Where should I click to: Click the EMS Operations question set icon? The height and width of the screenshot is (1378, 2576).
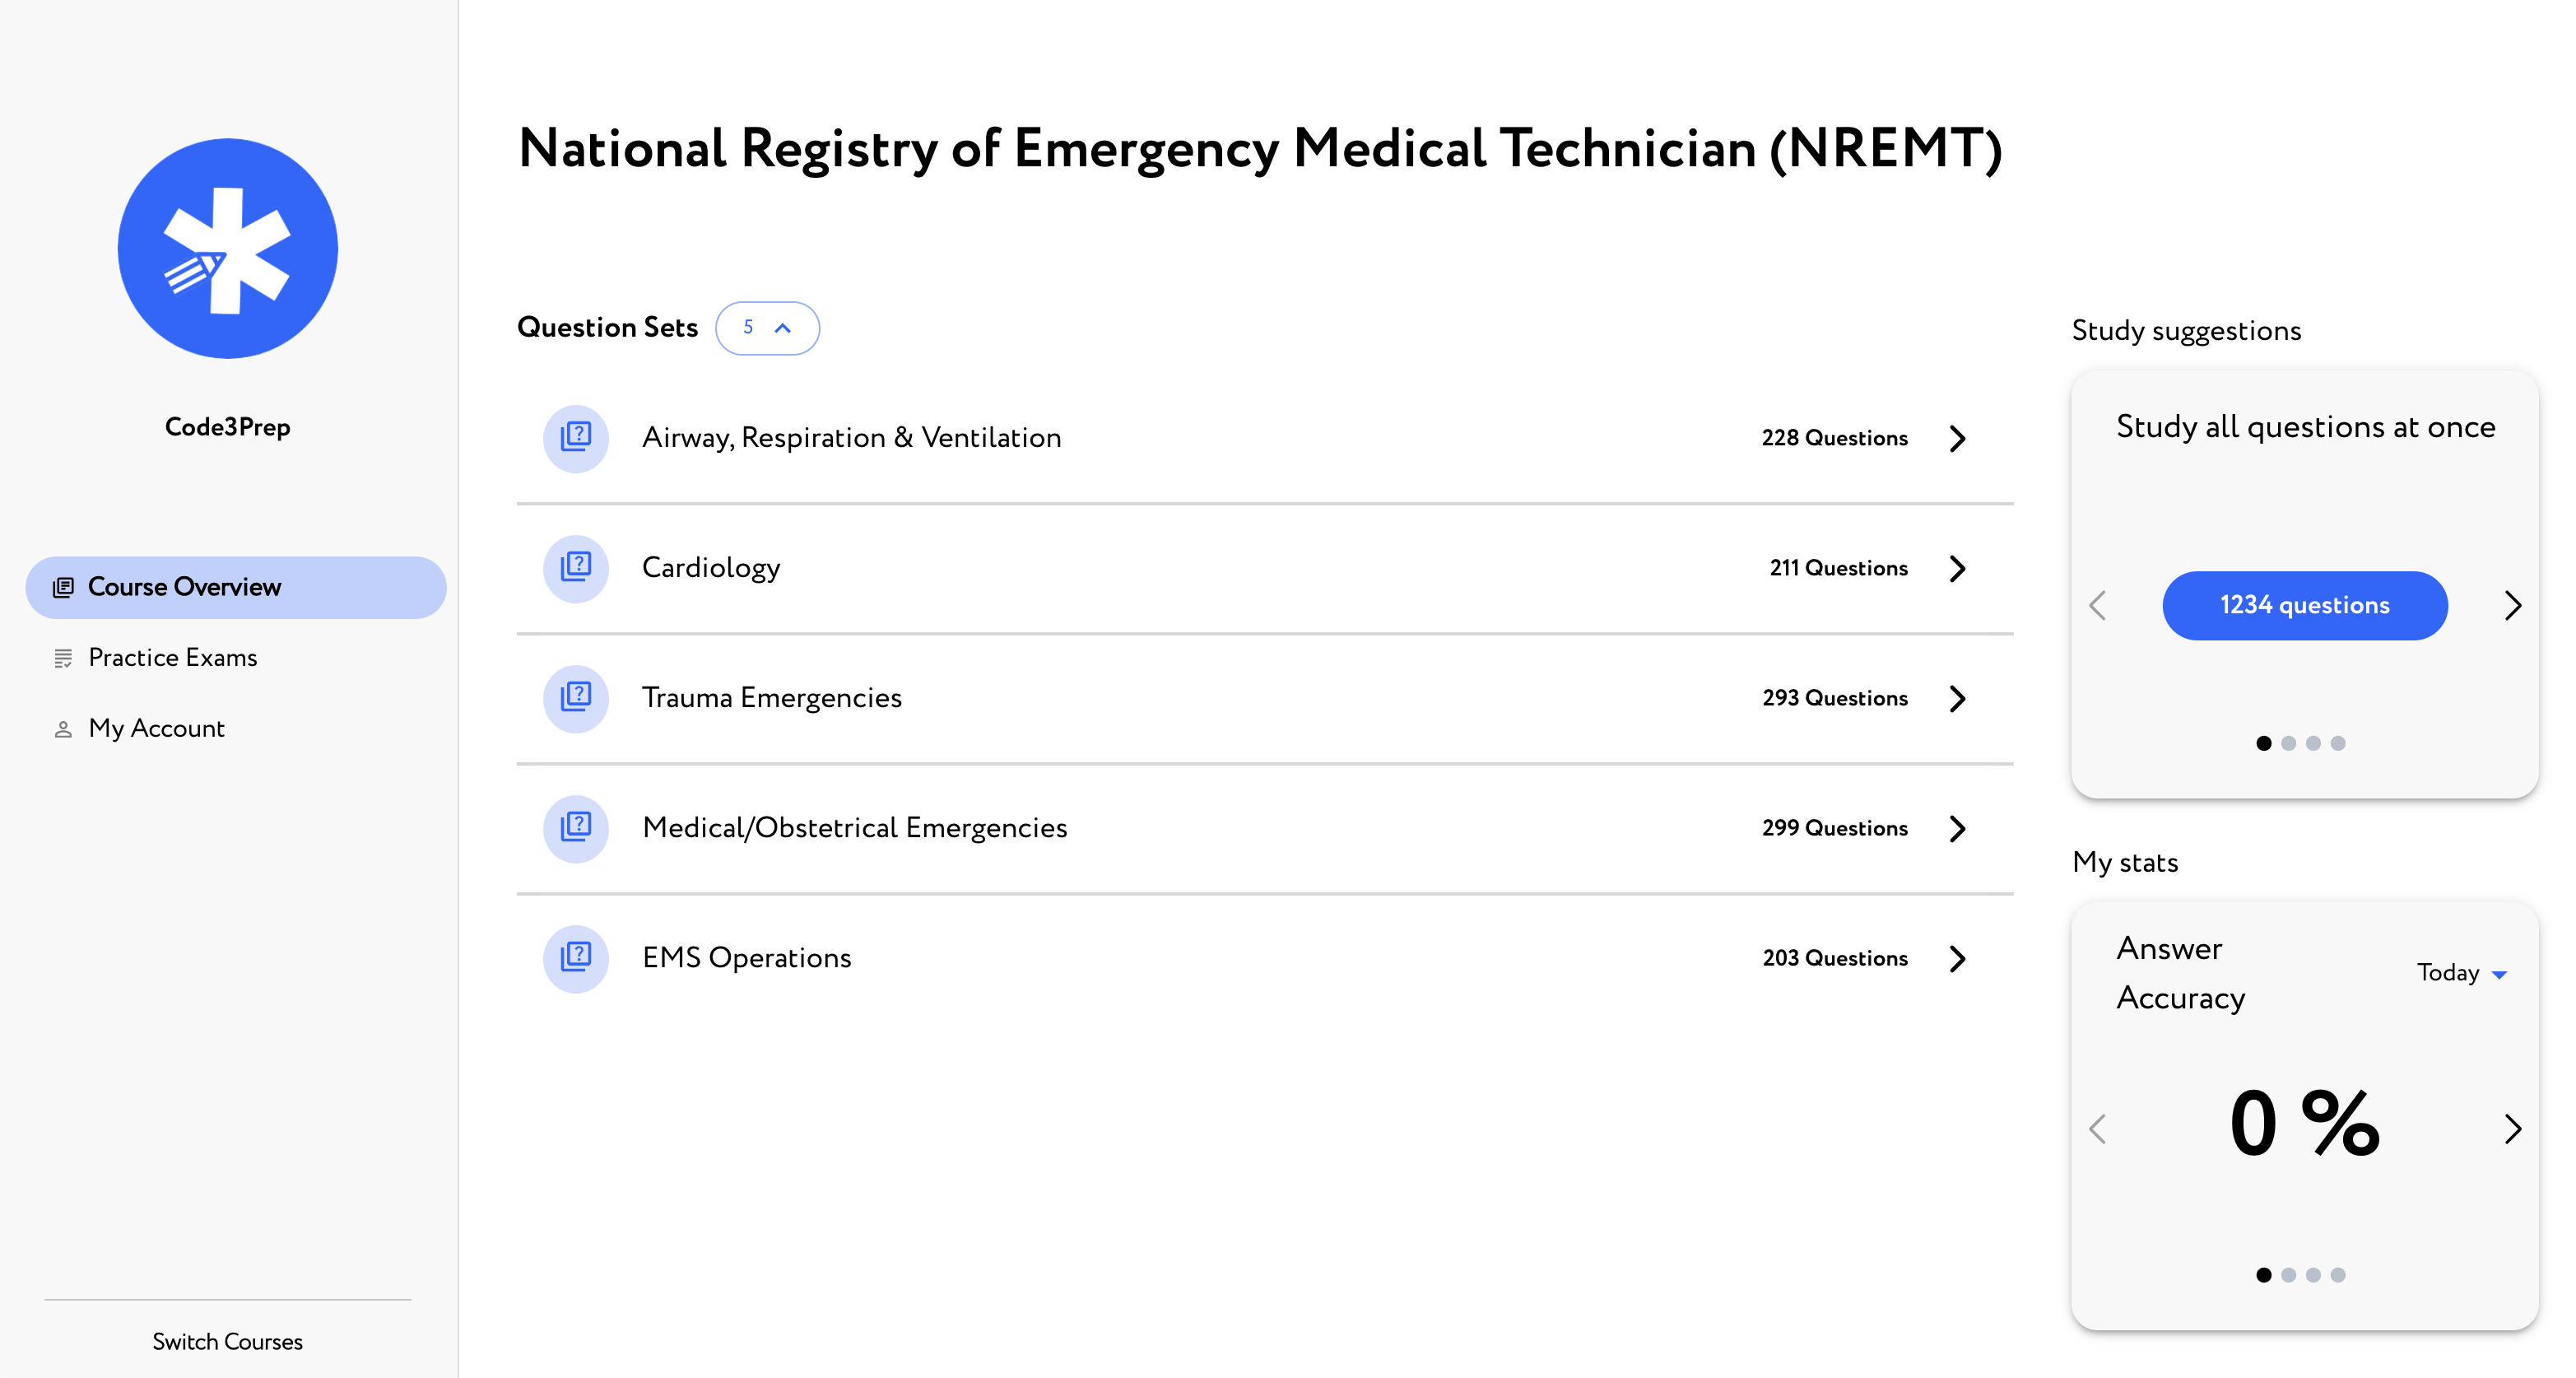(576, 958)
